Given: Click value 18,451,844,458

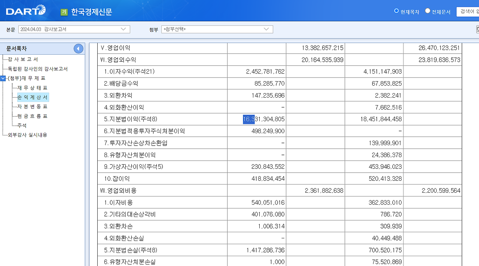Looking at the screenshot, I should 381,119.
